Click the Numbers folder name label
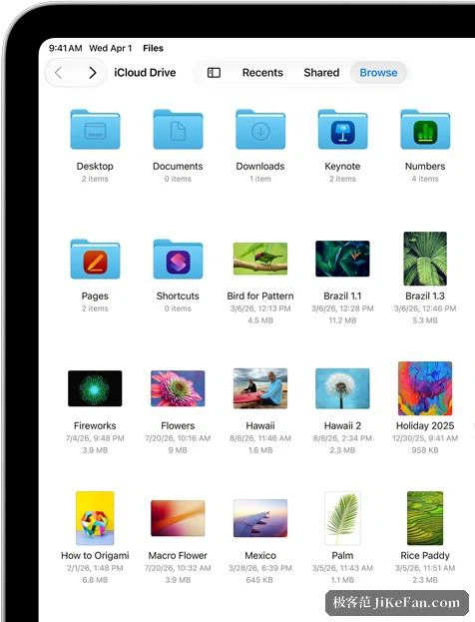 tap(425, 166)
